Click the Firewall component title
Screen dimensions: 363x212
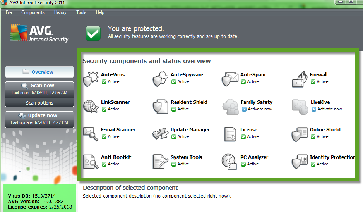319,74
